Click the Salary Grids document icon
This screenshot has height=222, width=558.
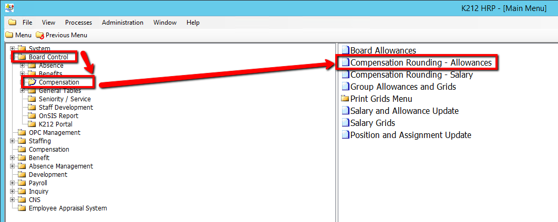(x=345, y=123)
